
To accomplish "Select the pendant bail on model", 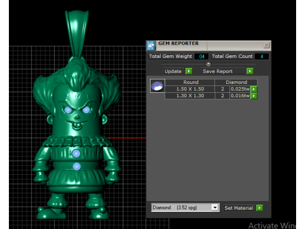I will pos(77,34).
